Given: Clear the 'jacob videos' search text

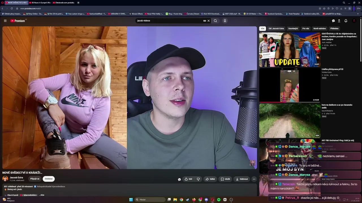Looking at the screenshot, I should [x=209, y=21].
